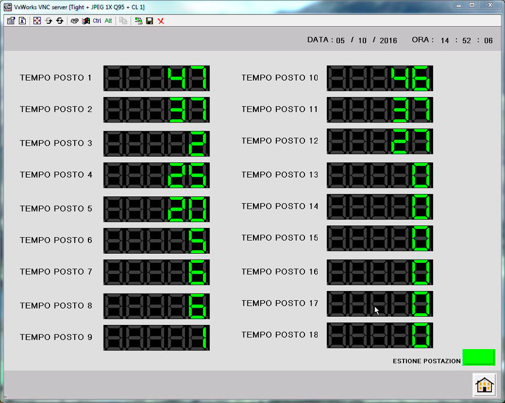Click TEMPO POSTO 2 display showing 37

pyautogui.click(x=157, y=109)
